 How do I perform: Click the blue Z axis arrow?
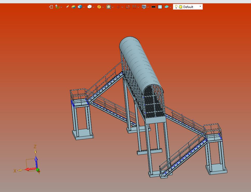click(37, 162)
